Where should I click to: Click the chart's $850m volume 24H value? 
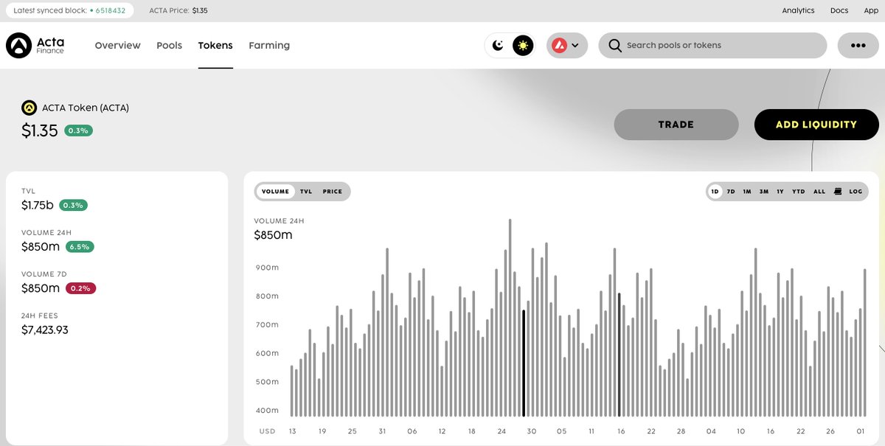(274, 235)
